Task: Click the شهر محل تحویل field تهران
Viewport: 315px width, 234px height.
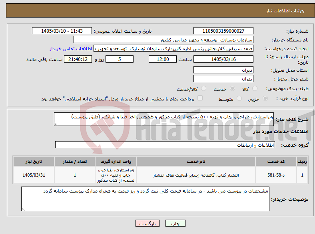Action: point(223,79)
